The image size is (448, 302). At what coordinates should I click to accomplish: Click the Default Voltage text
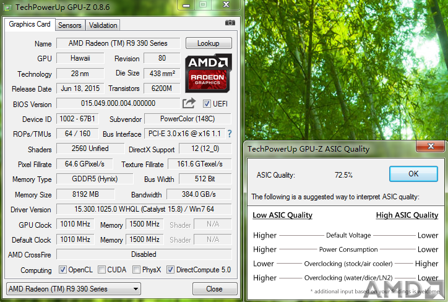click(348, 235)
